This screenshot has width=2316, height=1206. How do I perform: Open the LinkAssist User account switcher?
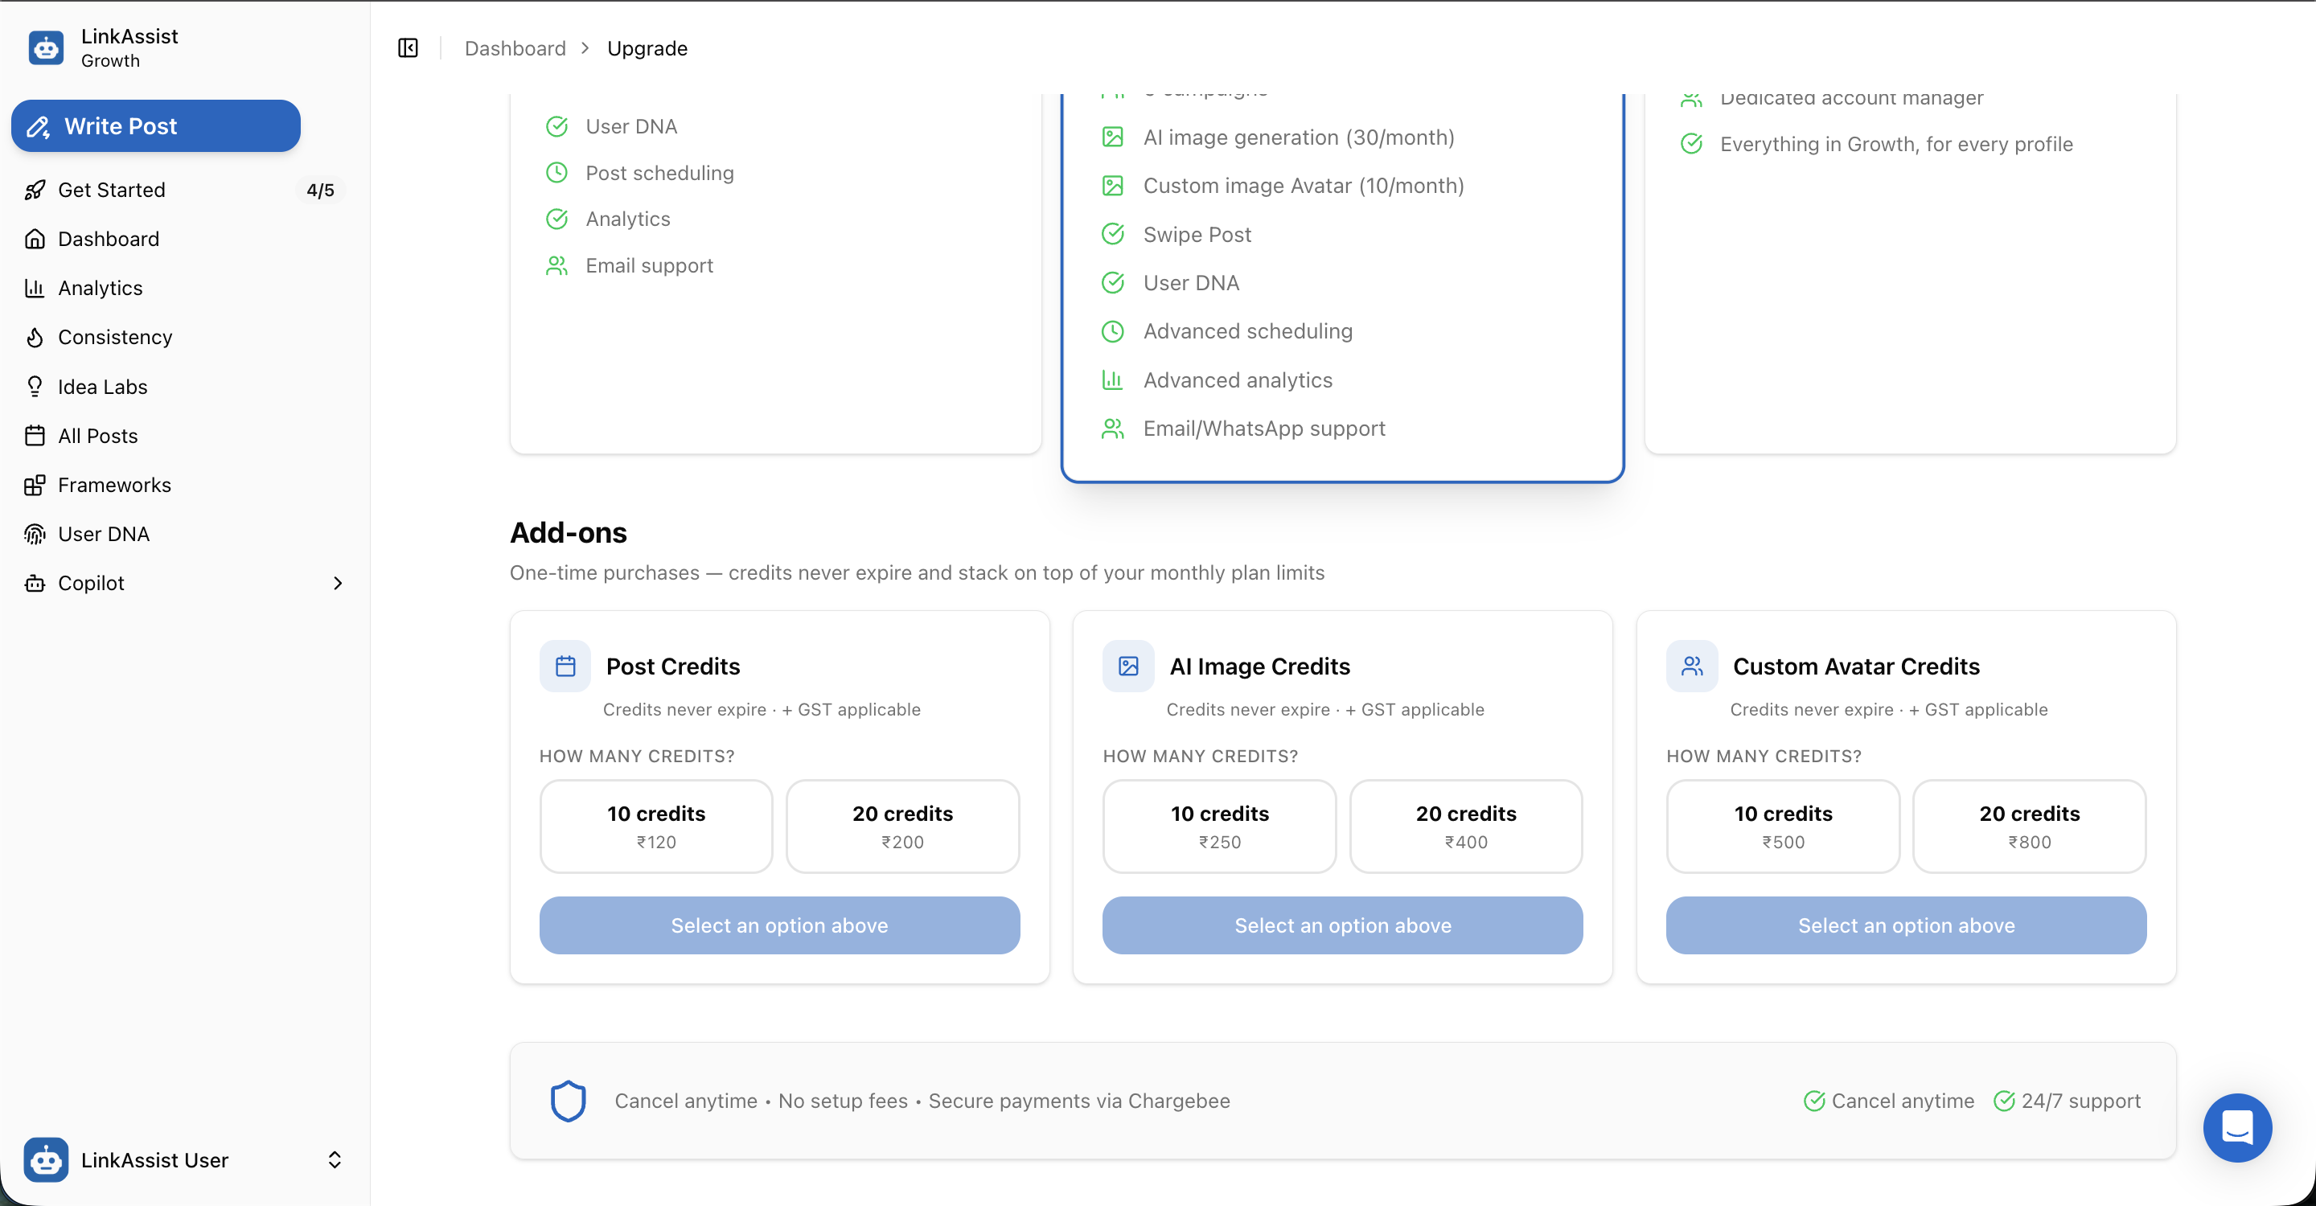coord(185,1159)
